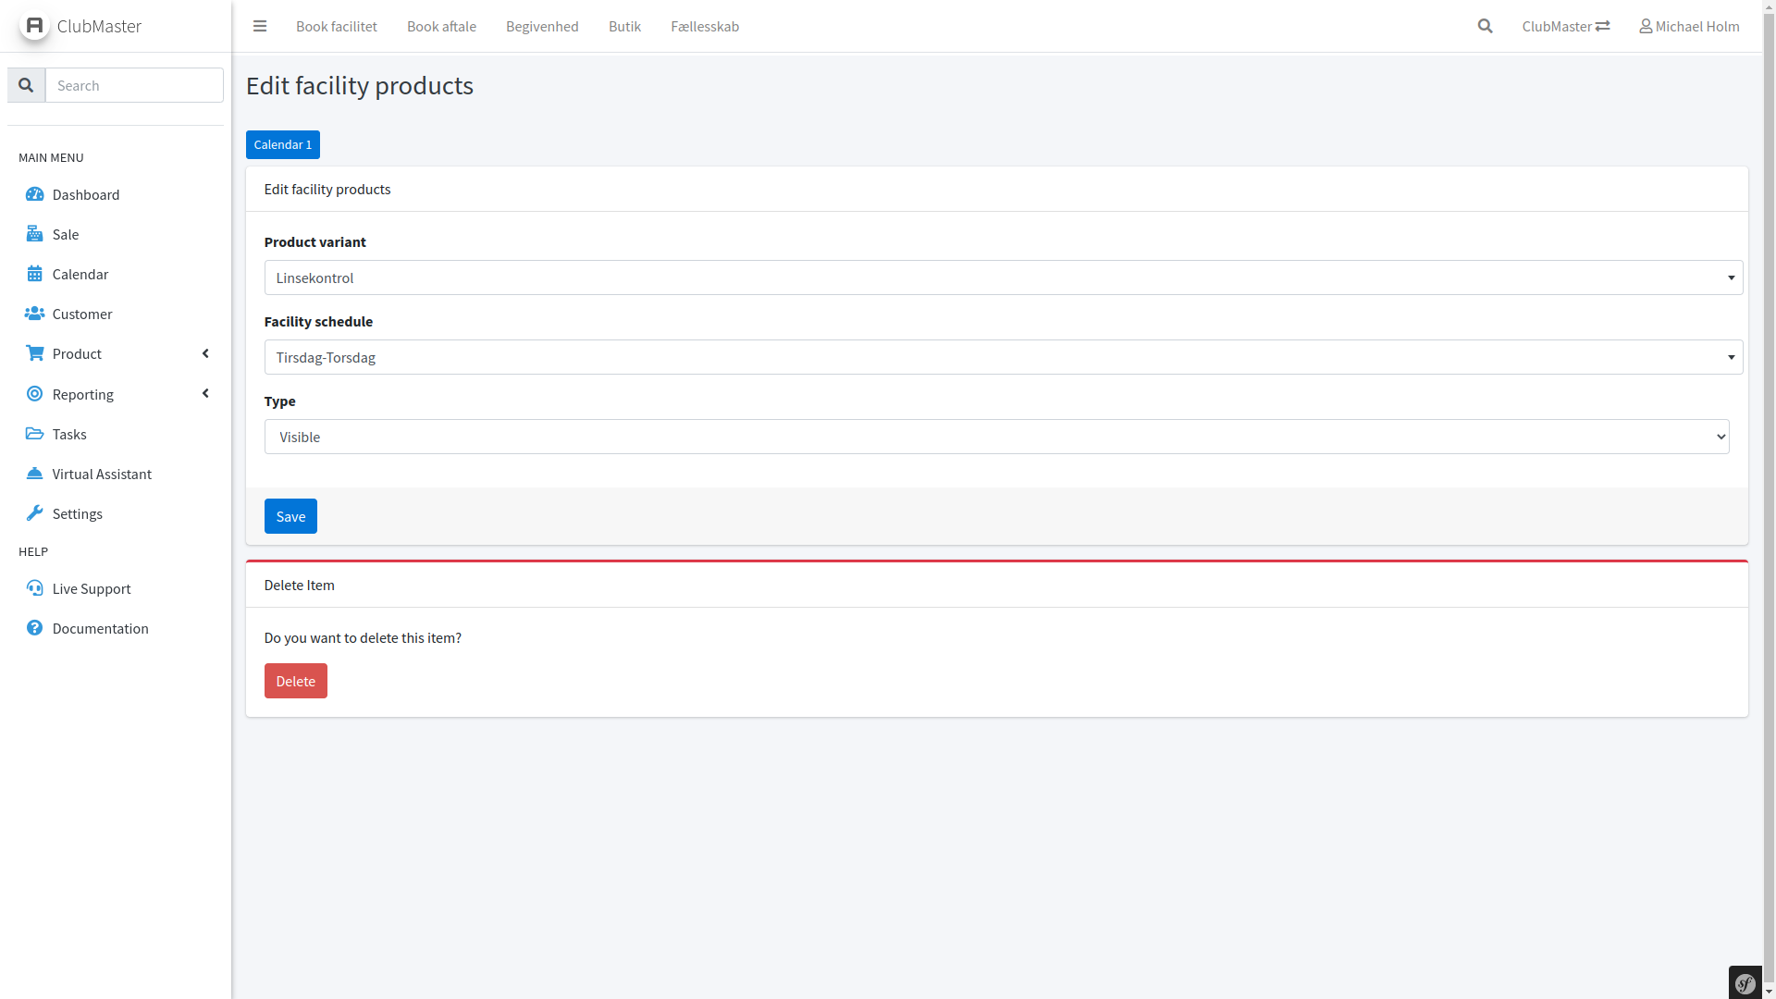Click the hamburger menu toggle icon
Viewport: 1776px width, 999px height.
point(260,26)
